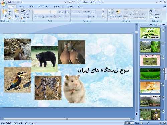Pick a Font Color
Screen dimensions: 167x125
click(x=66, y=17)
